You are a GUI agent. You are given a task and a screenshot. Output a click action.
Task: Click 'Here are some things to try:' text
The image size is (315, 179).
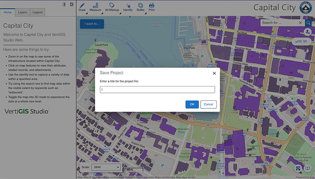[26, 49]
